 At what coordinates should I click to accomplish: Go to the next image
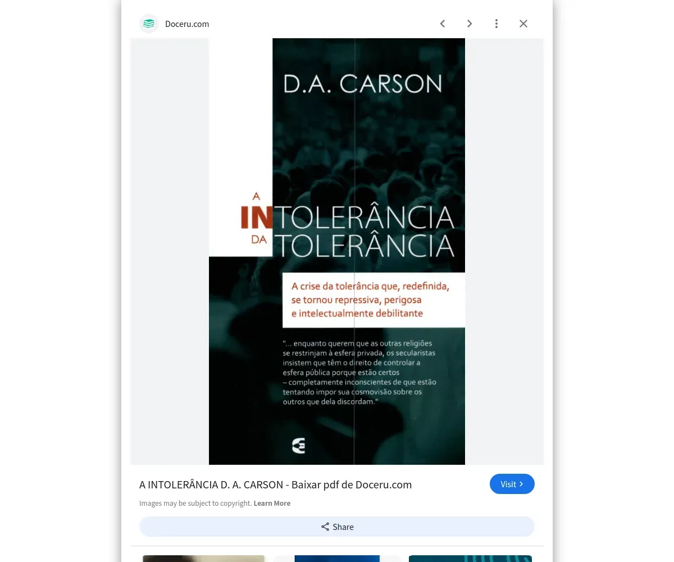click(x=470, y=24)
